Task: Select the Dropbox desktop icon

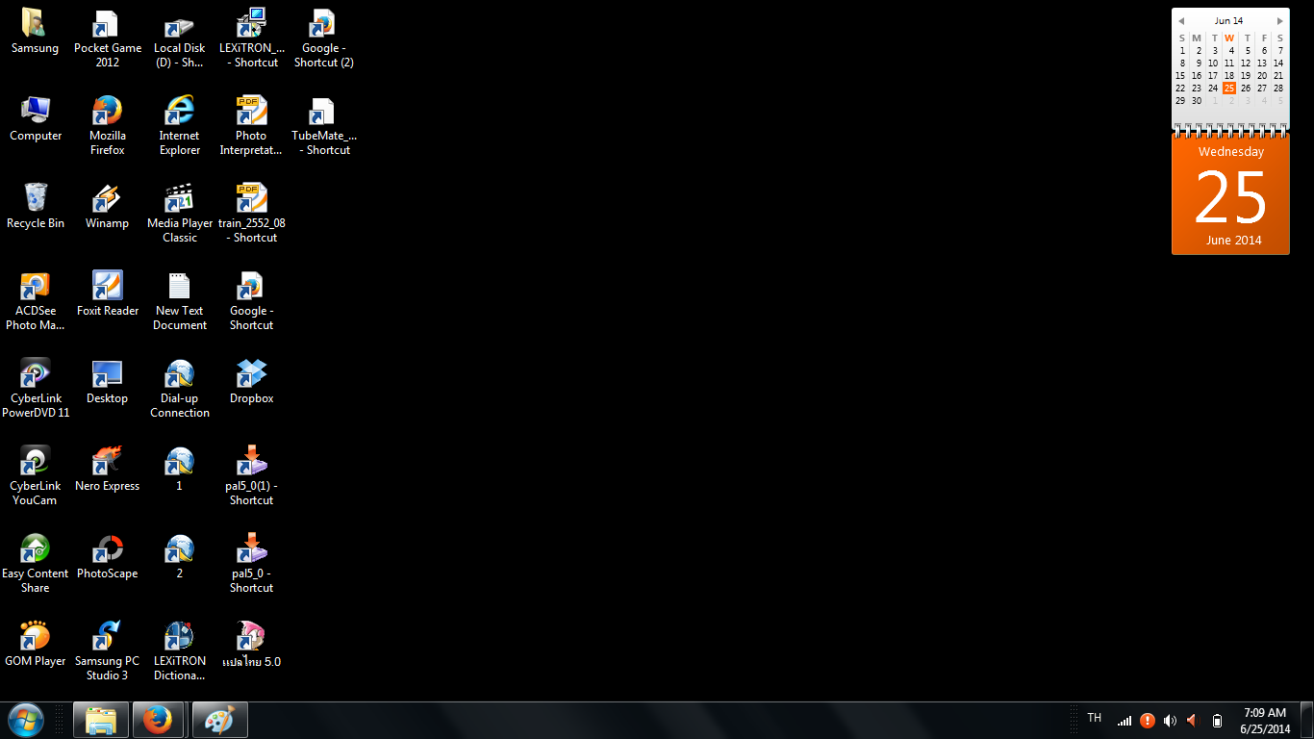Action: point(252,383)
